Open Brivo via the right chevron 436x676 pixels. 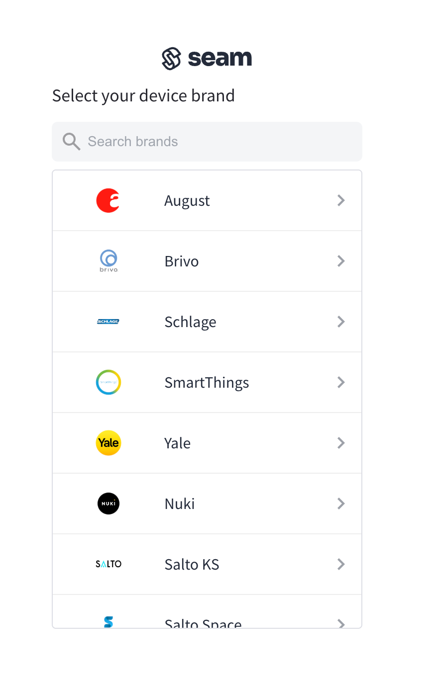point(341,261)
